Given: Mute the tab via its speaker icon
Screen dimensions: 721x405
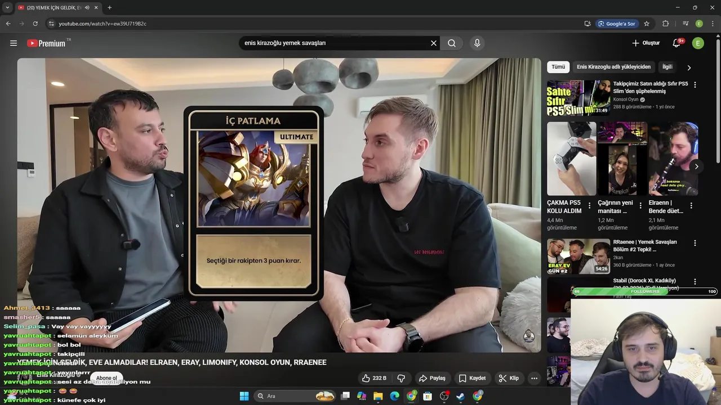Looking at the screenshot, I should (x=87, y=8).
